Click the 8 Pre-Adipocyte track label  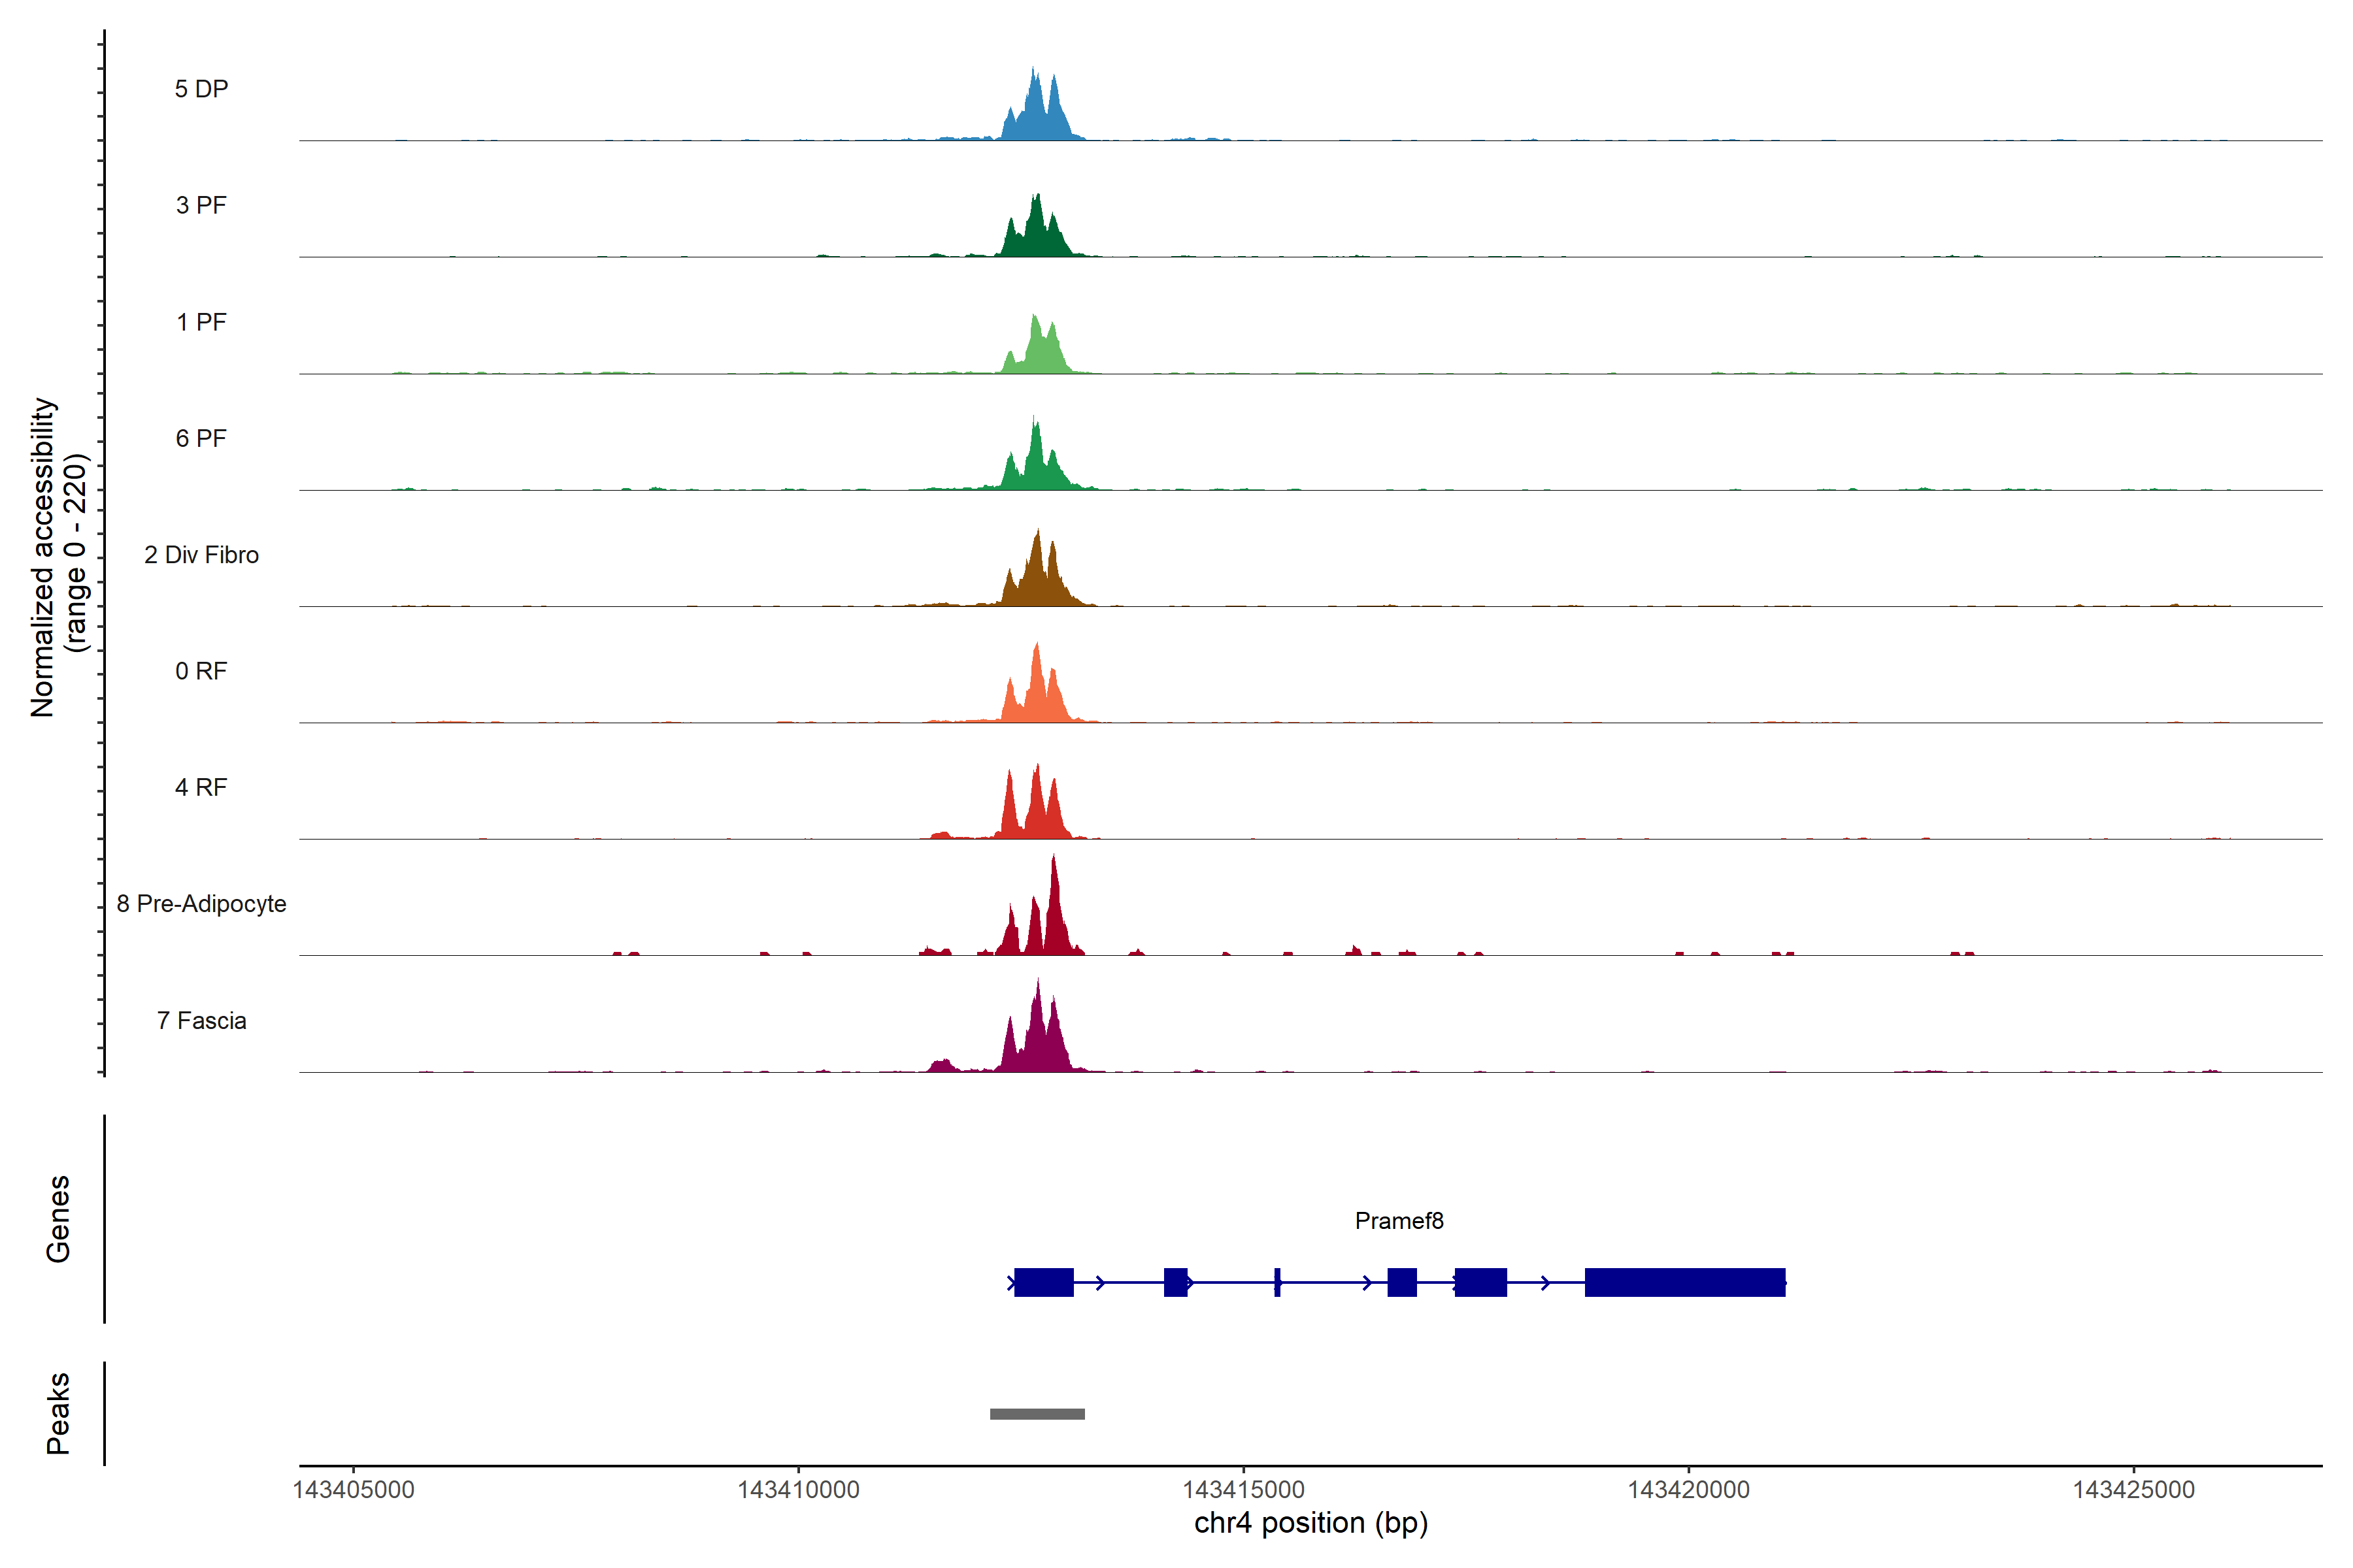pos(201,904)
